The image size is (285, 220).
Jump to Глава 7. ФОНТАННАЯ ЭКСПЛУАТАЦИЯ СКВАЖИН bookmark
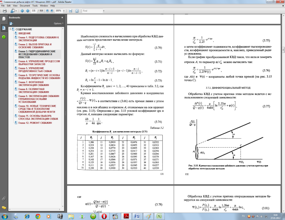34,84
